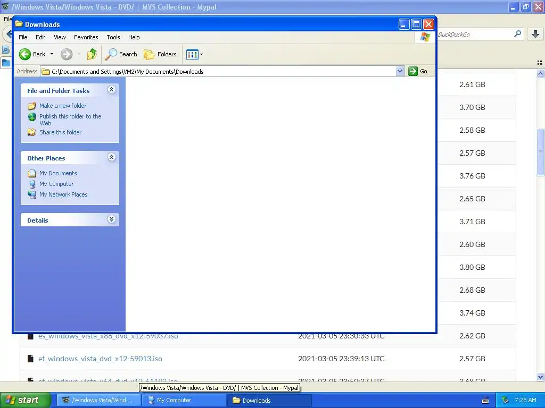
Task: Open the Edit menu
Action: pyautogui.click(x=40, y=37)
